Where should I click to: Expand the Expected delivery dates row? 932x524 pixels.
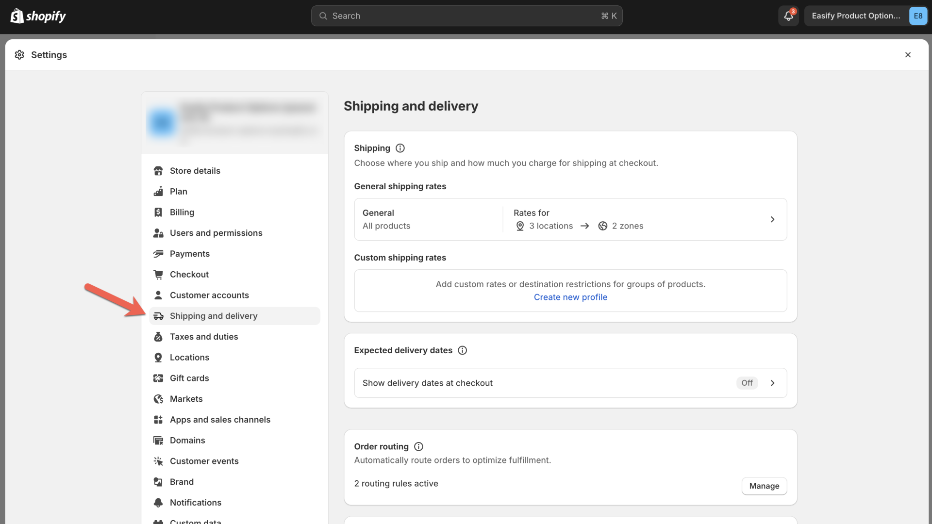click(x=772, y=383)
